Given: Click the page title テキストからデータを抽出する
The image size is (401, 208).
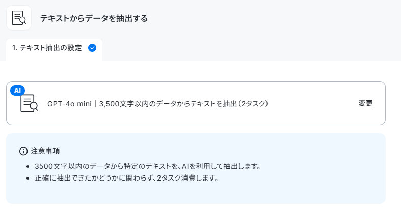Looking at the screenshot, I should (x=94, y=18).
